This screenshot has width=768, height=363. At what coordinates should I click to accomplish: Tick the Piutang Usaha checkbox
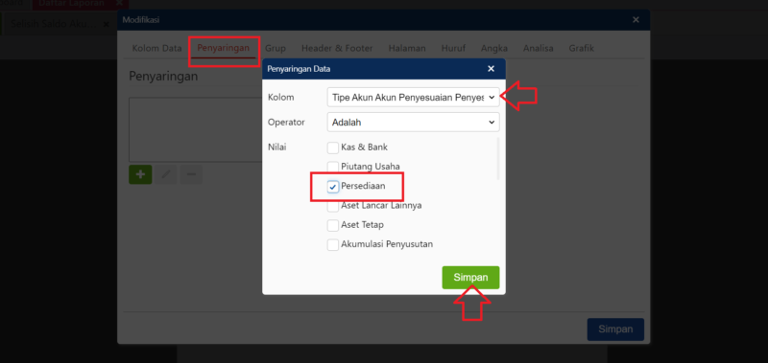tap(333, 167)
